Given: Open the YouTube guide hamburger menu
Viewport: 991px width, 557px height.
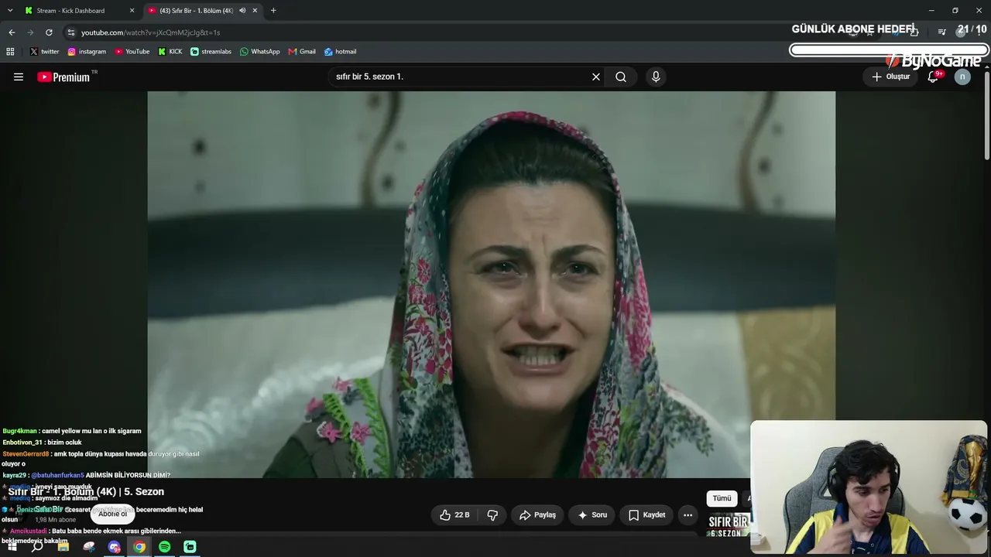Looking at the screenshot, I should [19, 77].
